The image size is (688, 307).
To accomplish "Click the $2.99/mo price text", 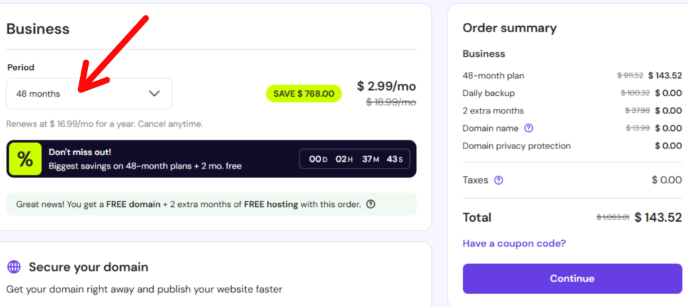I will tap(386, 86).
